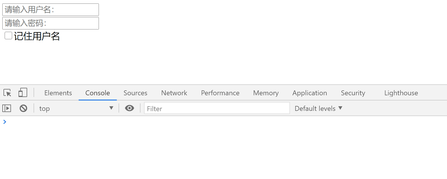Click into the password input field
Image resolution: width=447 pixels, height=179 pixels.
click(51, 23)
